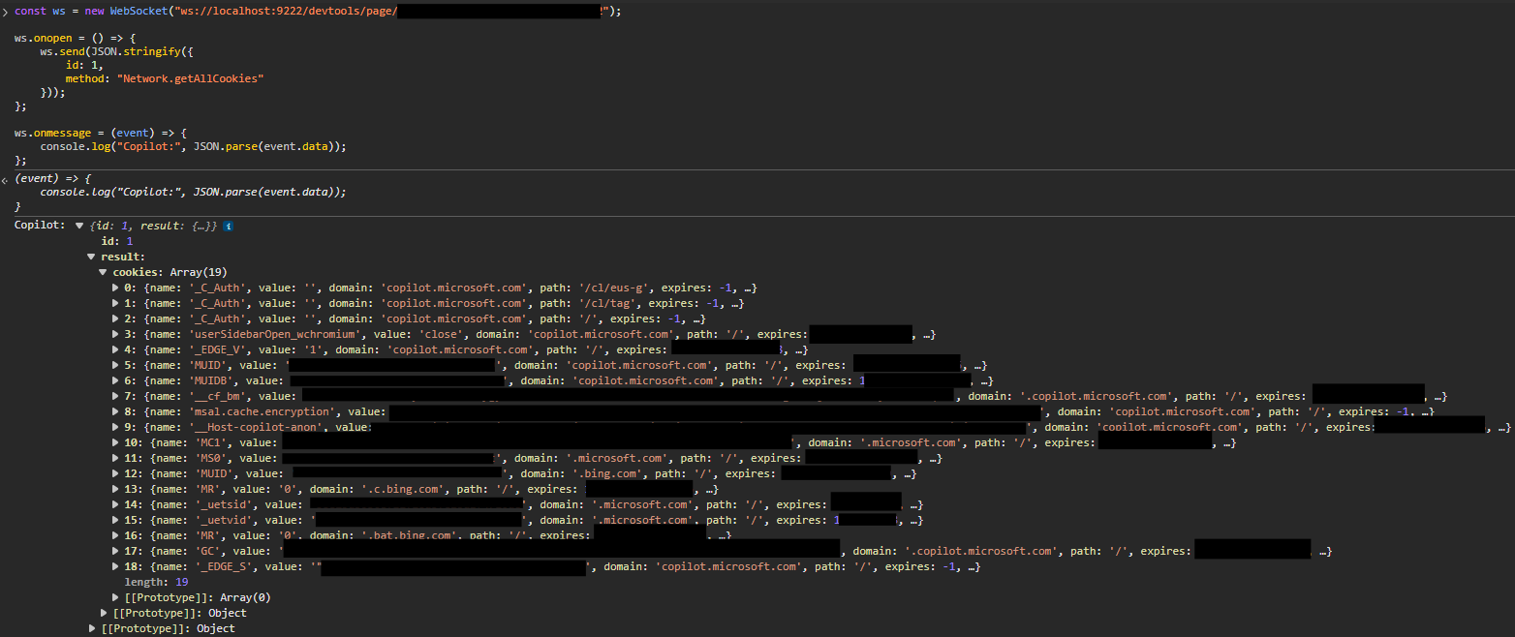The width and height of the screenshot is (1515, 637).
Task: Collapse the logged Copilot object
Action: click(x=79, y=226)
